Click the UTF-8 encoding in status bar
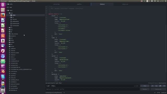Screen dimensions: 167x94 tap(158, 93)
